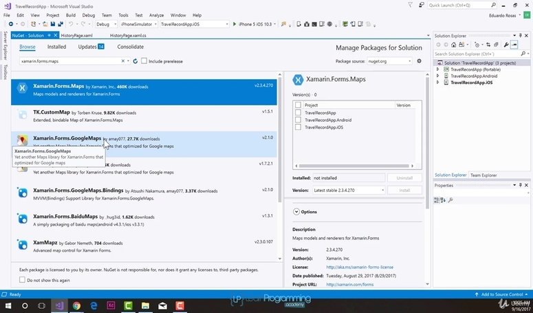Screen dimensions: 533x313
Task: Expand the TravelRecordApp.iOS project node
Action: tap(438, 83)
